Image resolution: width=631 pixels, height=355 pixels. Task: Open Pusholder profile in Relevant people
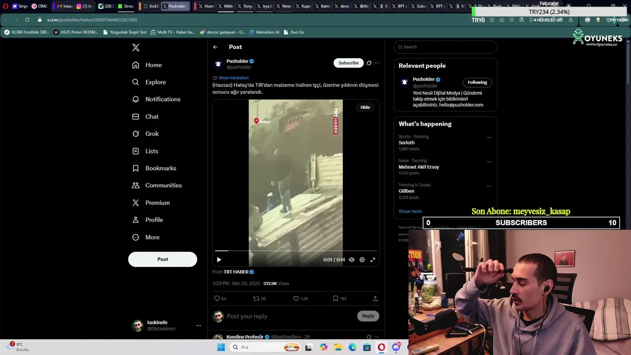[423, 79]
